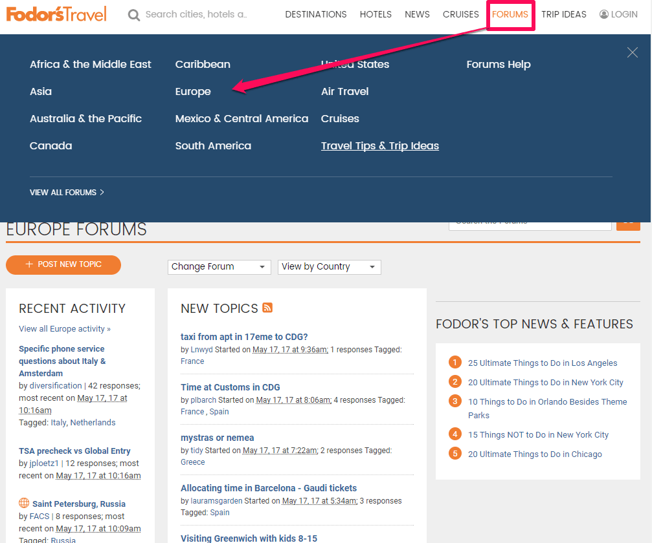The height and width of the screenshot is (543, 652).
Task: Open the Change Forum dropdown
Action: tap(219, 266)
